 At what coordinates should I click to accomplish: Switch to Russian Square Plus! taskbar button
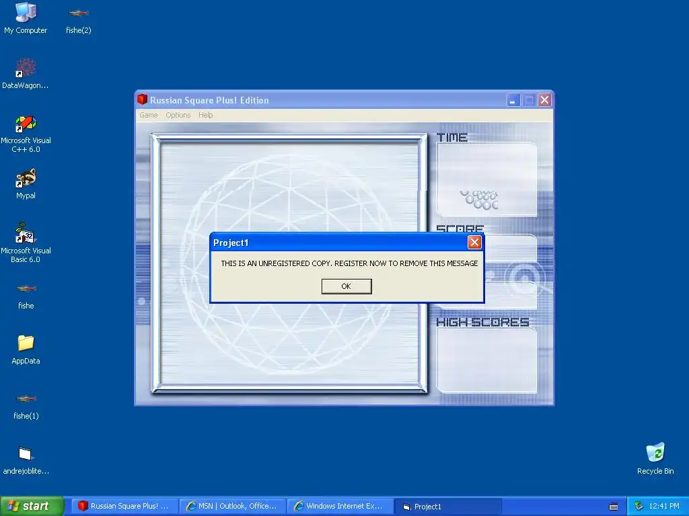(x=124, y=506)
